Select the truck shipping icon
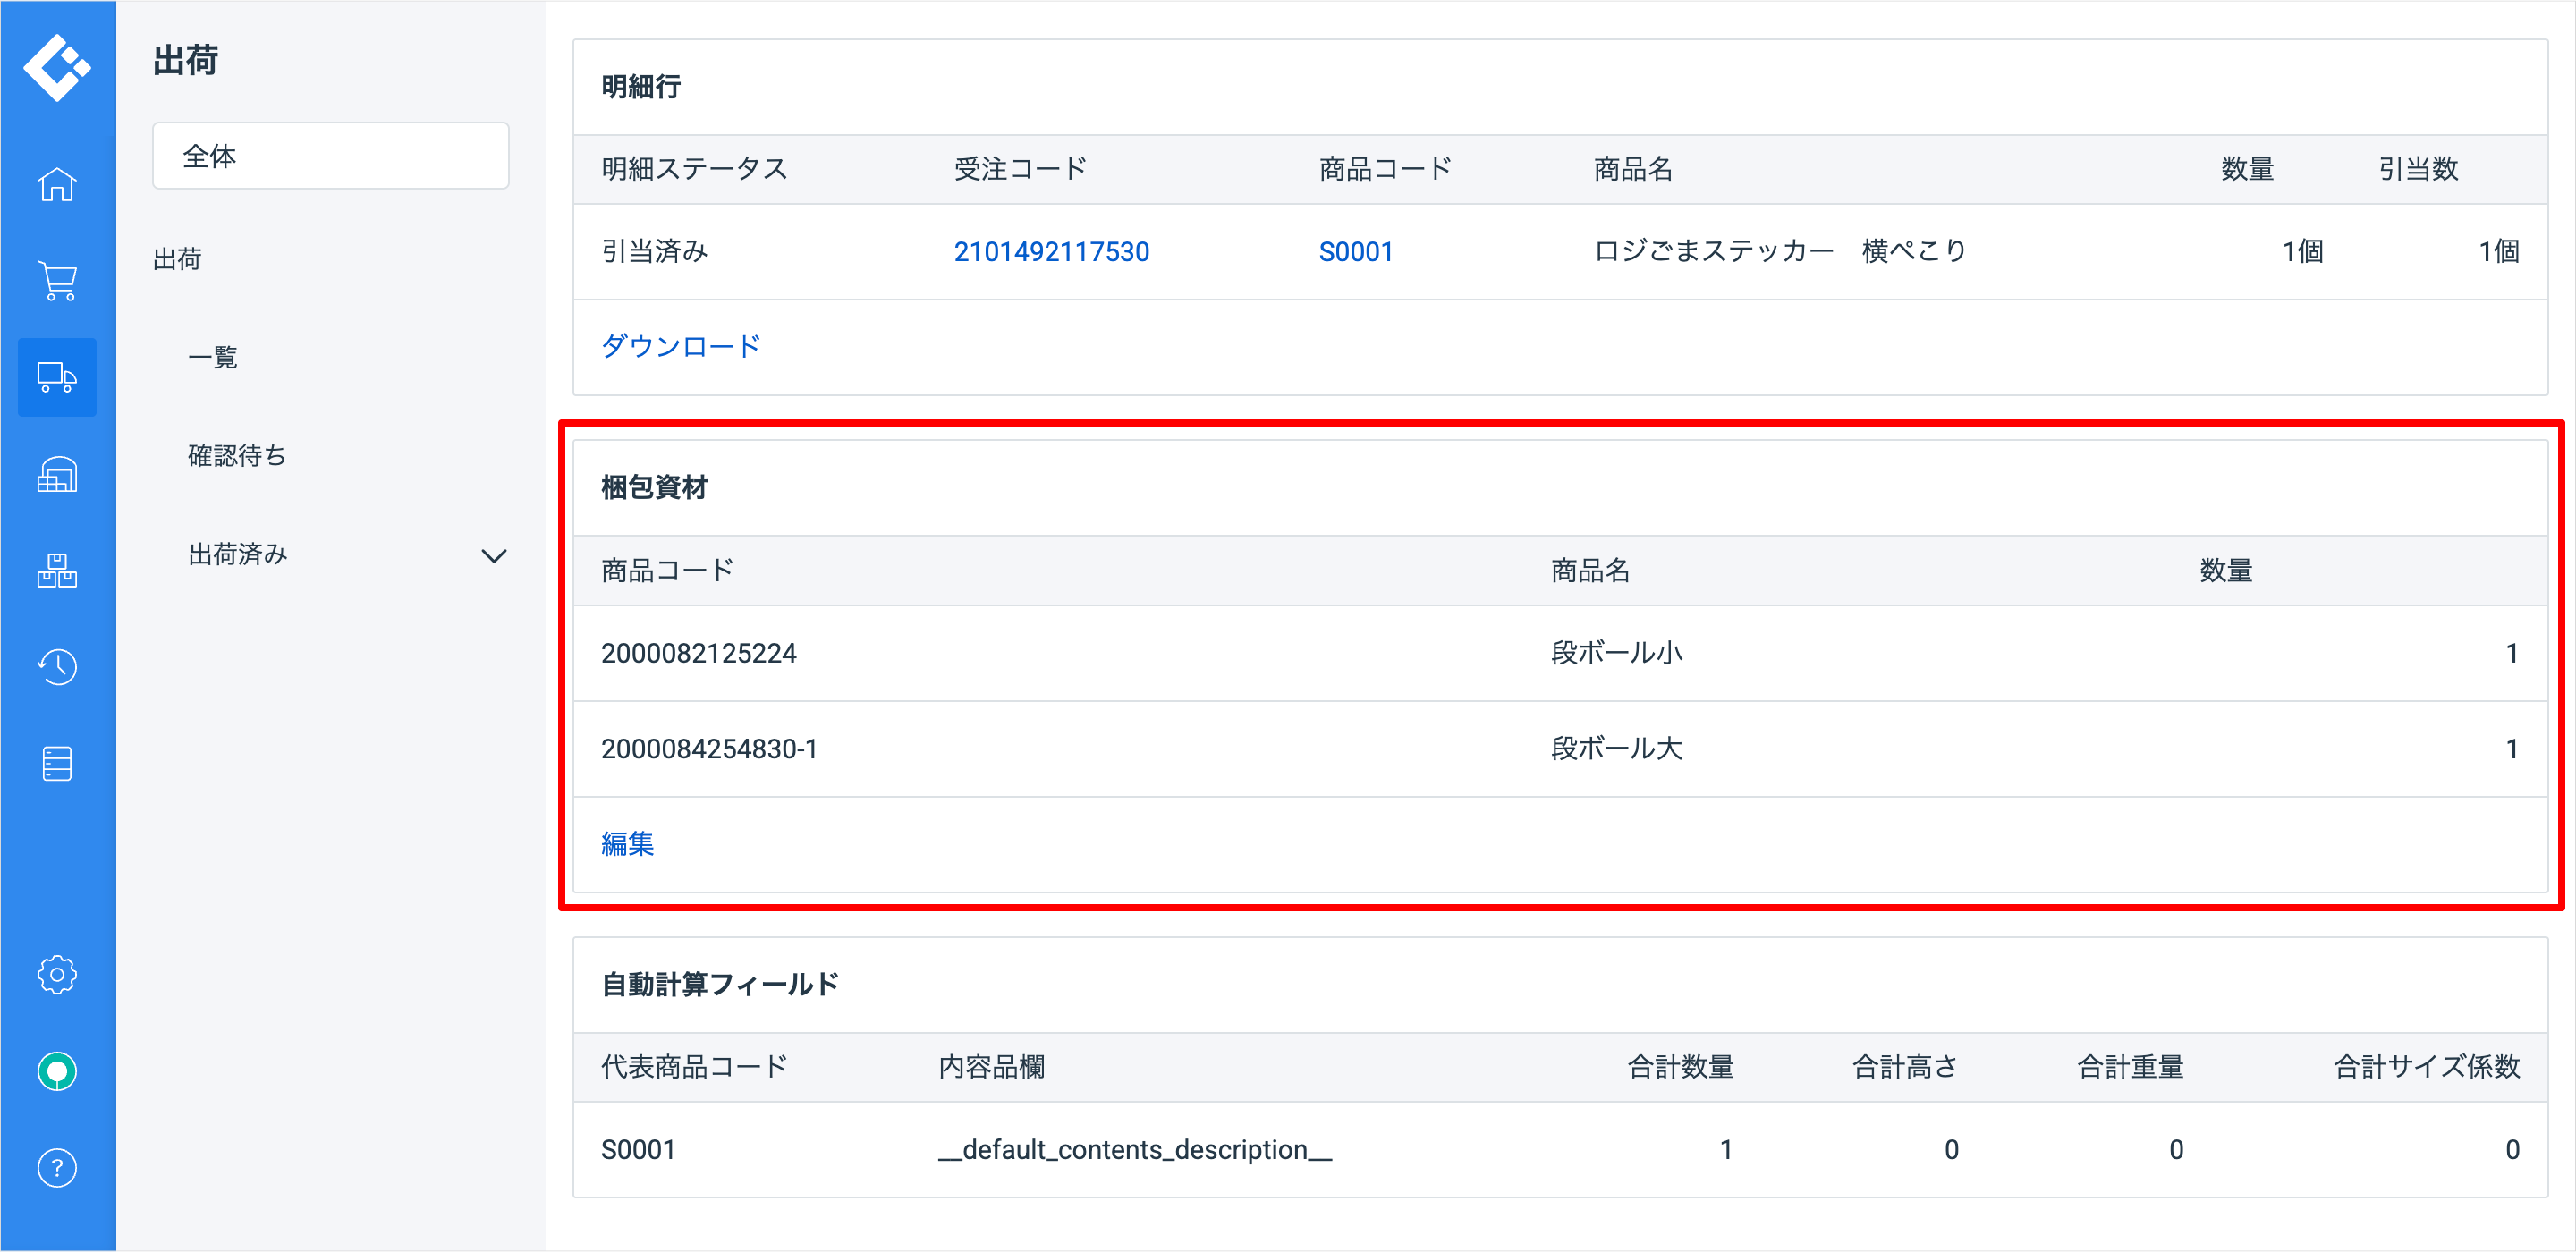2576x1252 pixels. pyautogui.click(x=57, y=377)
